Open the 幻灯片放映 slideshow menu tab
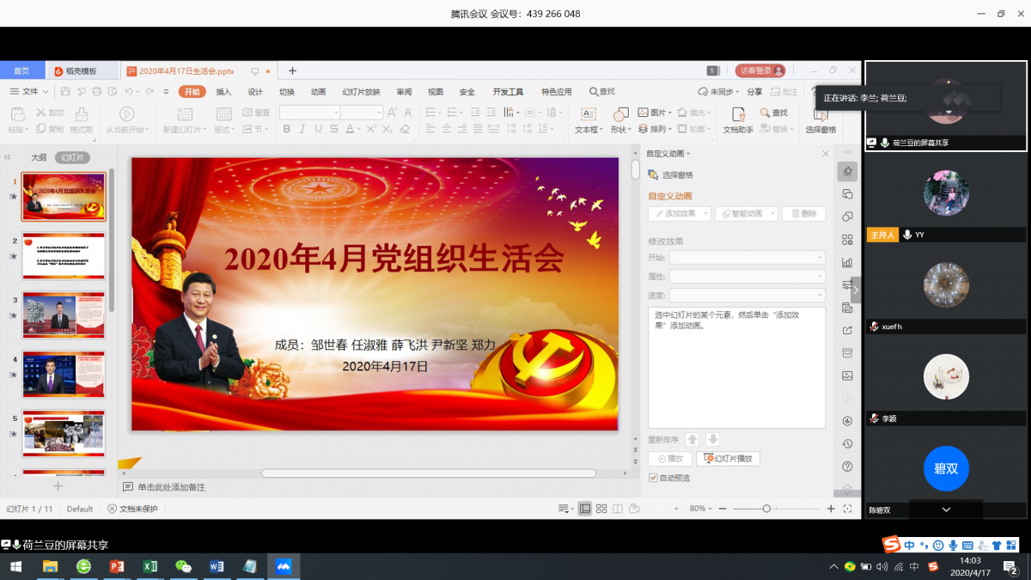1031x580 pixels. (362, 92)
